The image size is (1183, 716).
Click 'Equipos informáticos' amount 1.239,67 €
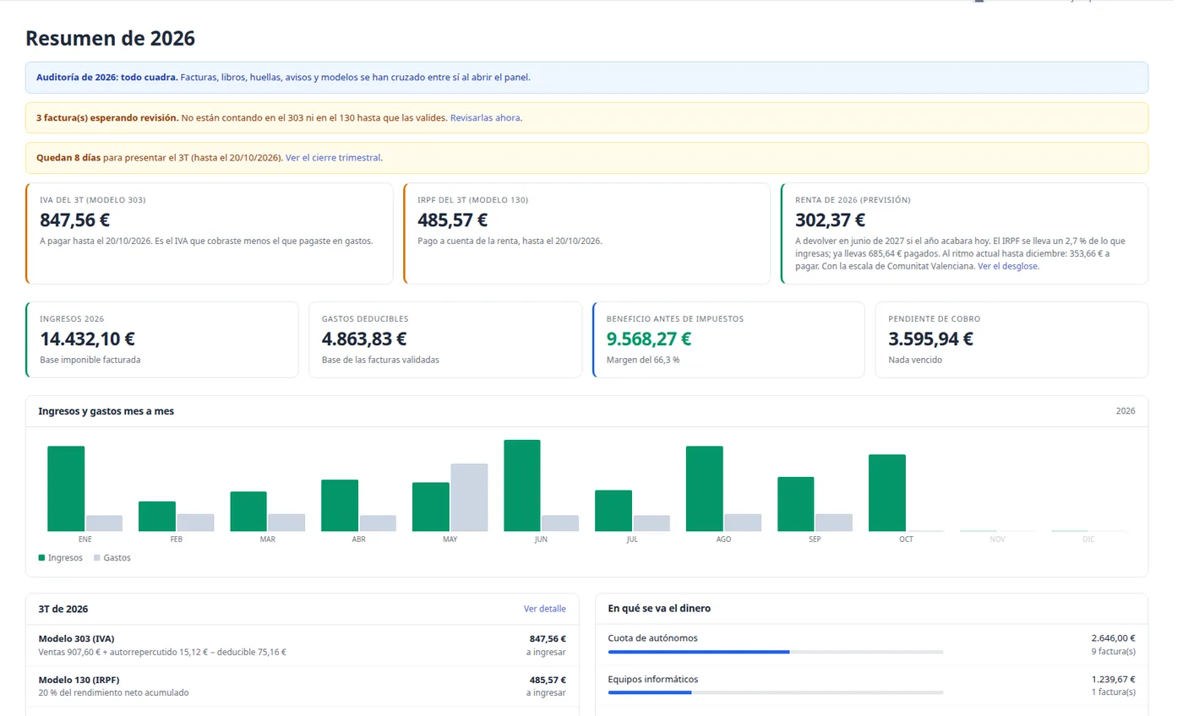coord(1113,680)
